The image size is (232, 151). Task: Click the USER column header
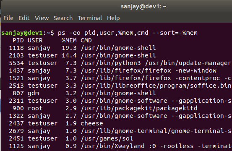[x=35, y=40]
